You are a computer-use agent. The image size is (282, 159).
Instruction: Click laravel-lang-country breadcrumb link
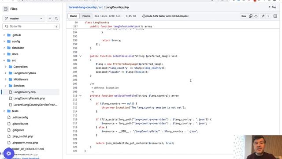(x=83, y=7)
